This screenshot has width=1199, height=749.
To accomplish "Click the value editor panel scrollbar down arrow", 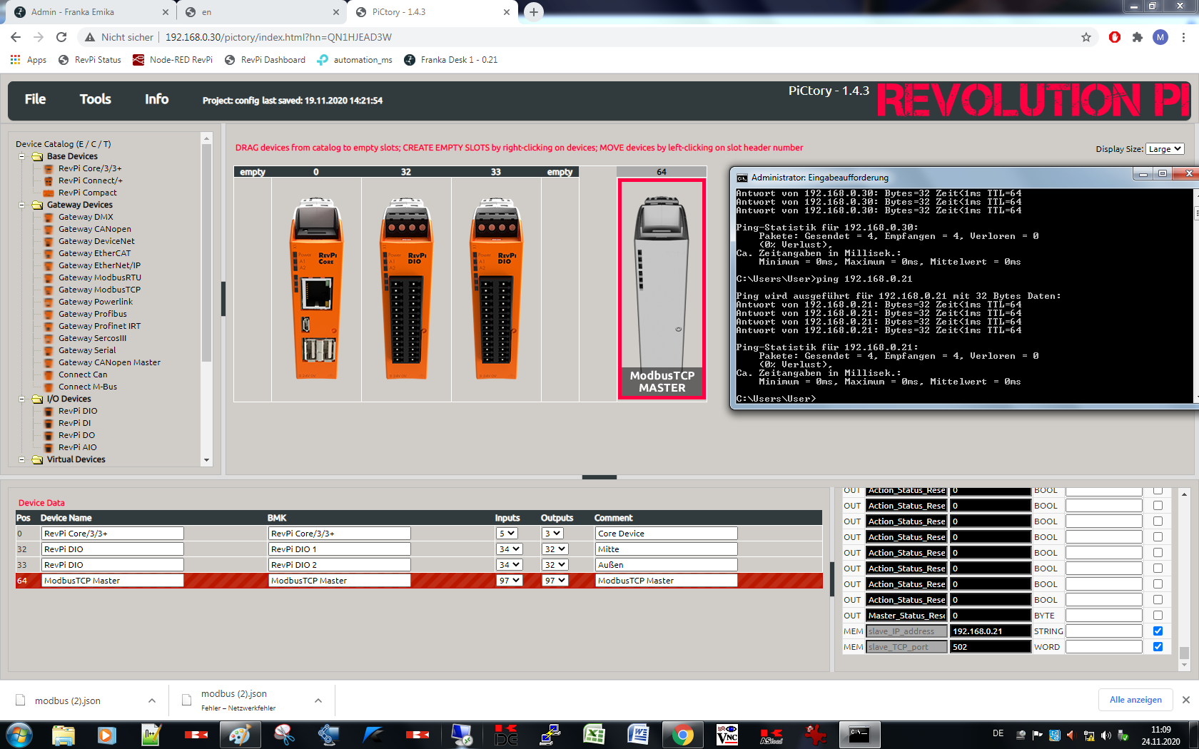I will [1184, 666].
